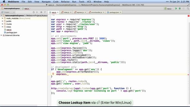Start debugging with the bug icon

[180, 9]
